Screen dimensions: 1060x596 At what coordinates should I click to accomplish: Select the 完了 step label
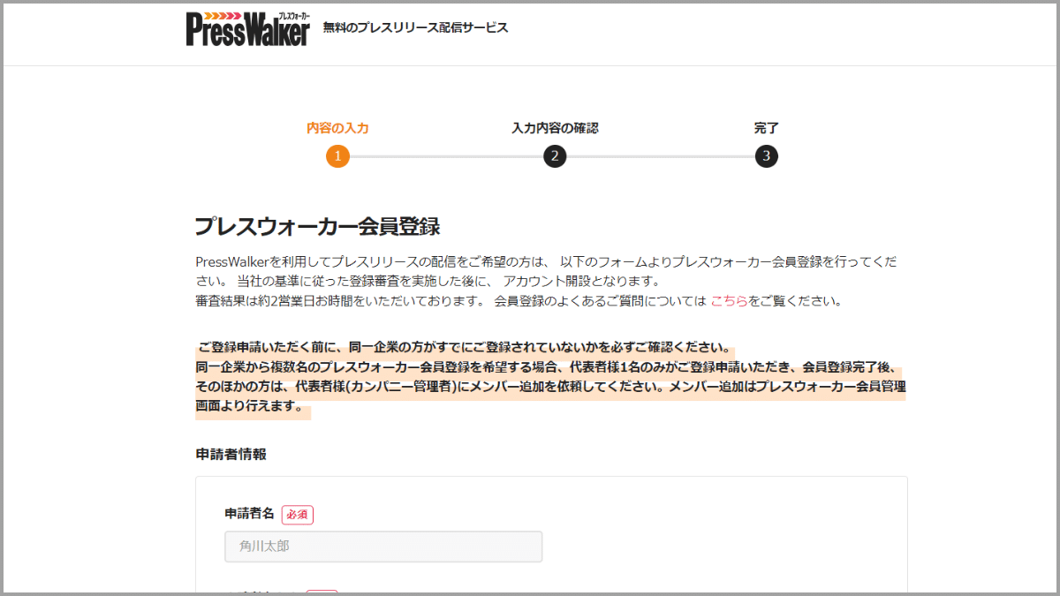point(767,127)
